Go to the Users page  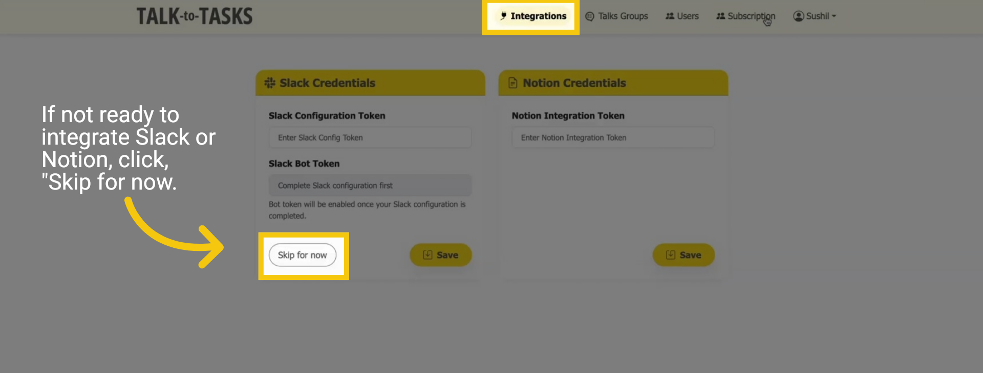[x=682, y=16]
